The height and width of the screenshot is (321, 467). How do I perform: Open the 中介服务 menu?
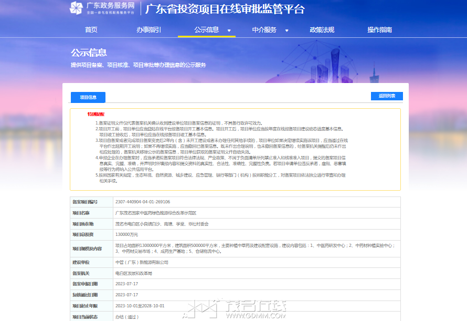click(264, 30)
